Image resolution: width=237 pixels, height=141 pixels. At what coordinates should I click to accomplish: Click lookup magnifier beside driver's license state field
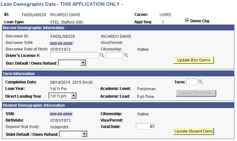pyautogui.click(x=126, y=56)
